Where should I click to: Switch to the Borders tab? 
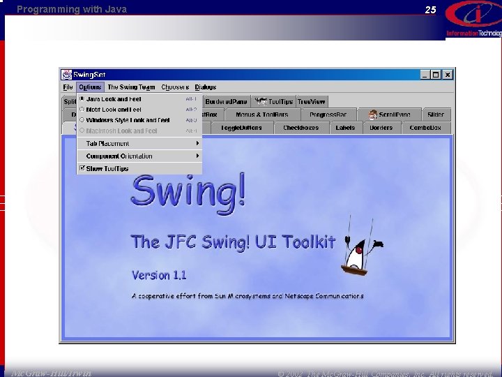[x=381, y=128]
